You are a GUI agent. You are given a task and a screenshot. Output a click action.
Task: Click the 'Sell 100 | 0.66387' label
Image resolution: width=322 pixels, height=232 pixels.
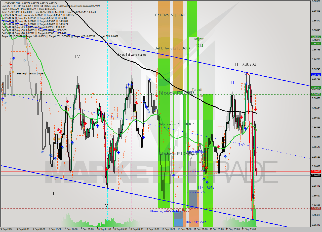click(178, 210)
